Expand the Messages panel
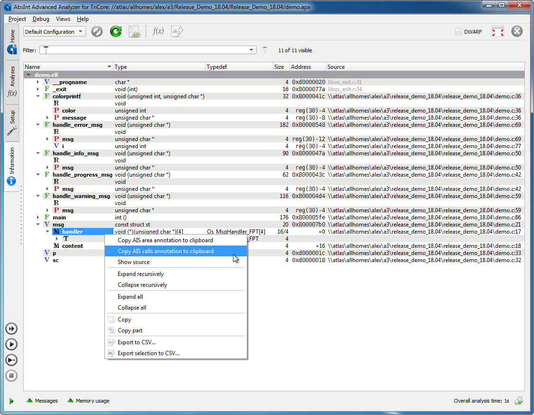Screen dimensions: 534x415 pyautogui.click(x=42, y=401)
